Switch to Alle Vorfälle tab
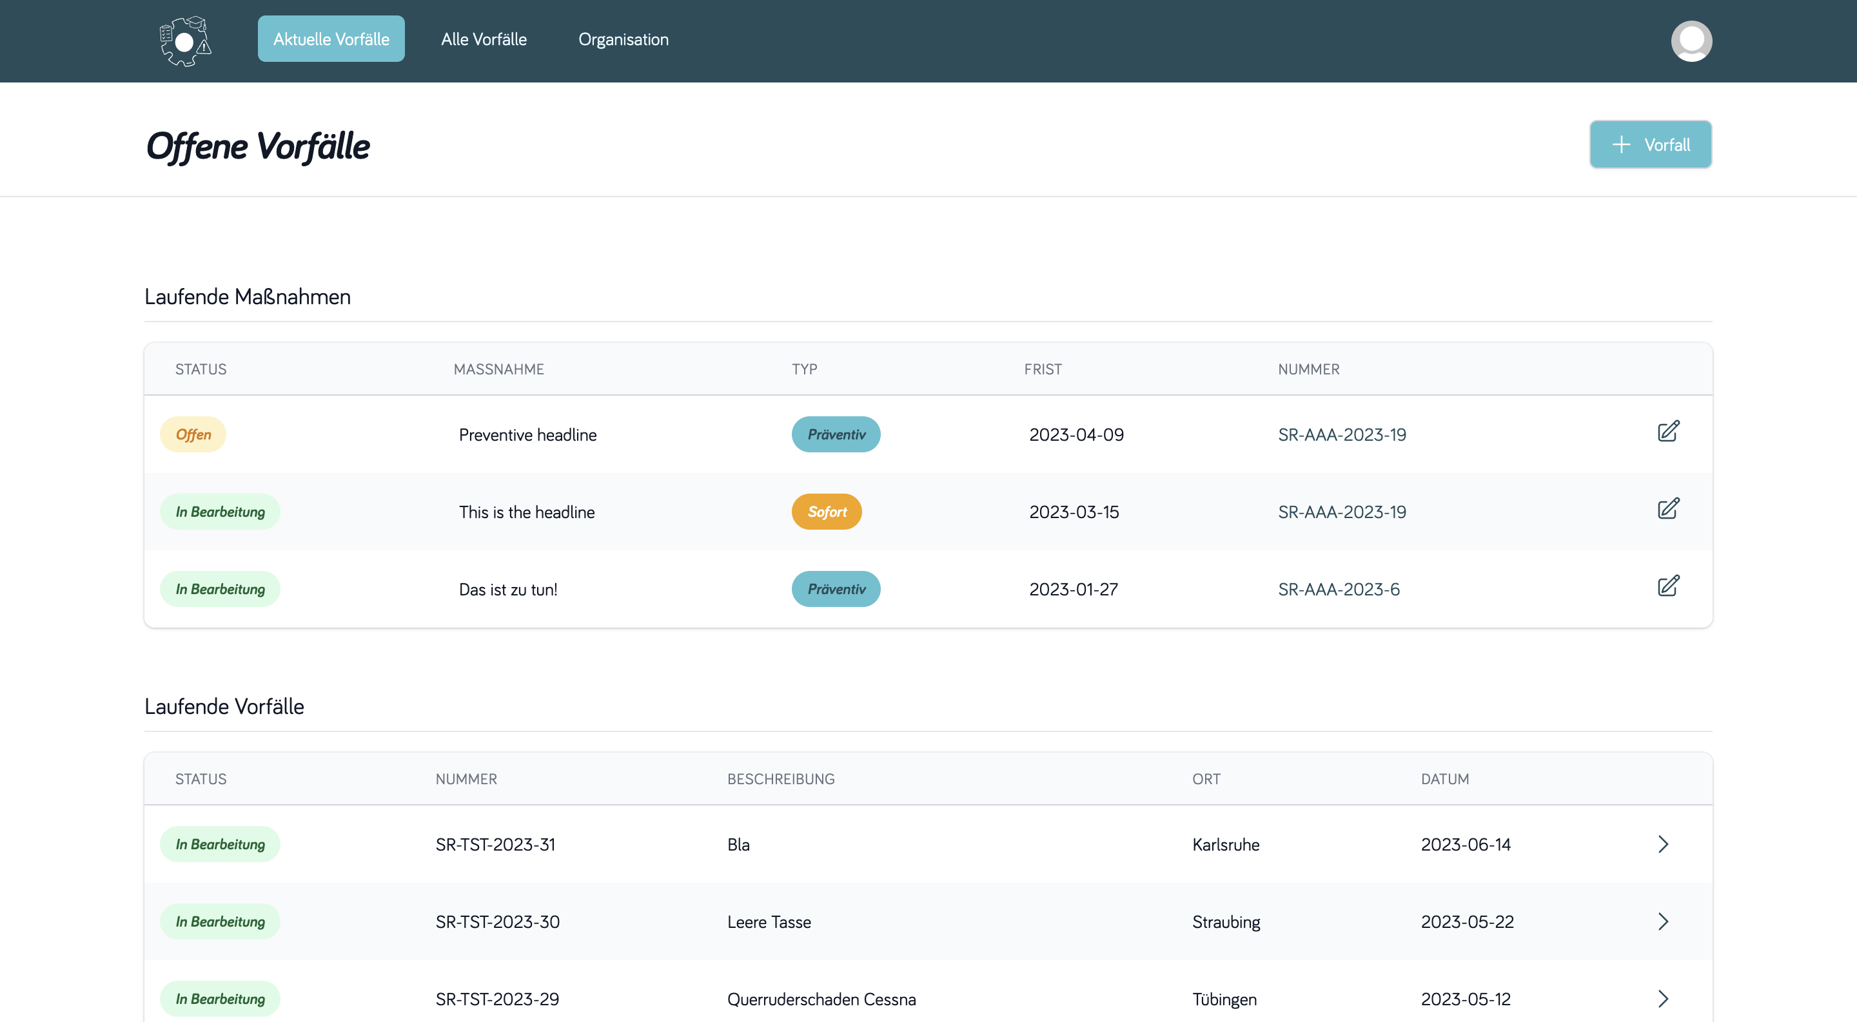The width and height of the screenshot is (1857, 1022). click(484, 39)
